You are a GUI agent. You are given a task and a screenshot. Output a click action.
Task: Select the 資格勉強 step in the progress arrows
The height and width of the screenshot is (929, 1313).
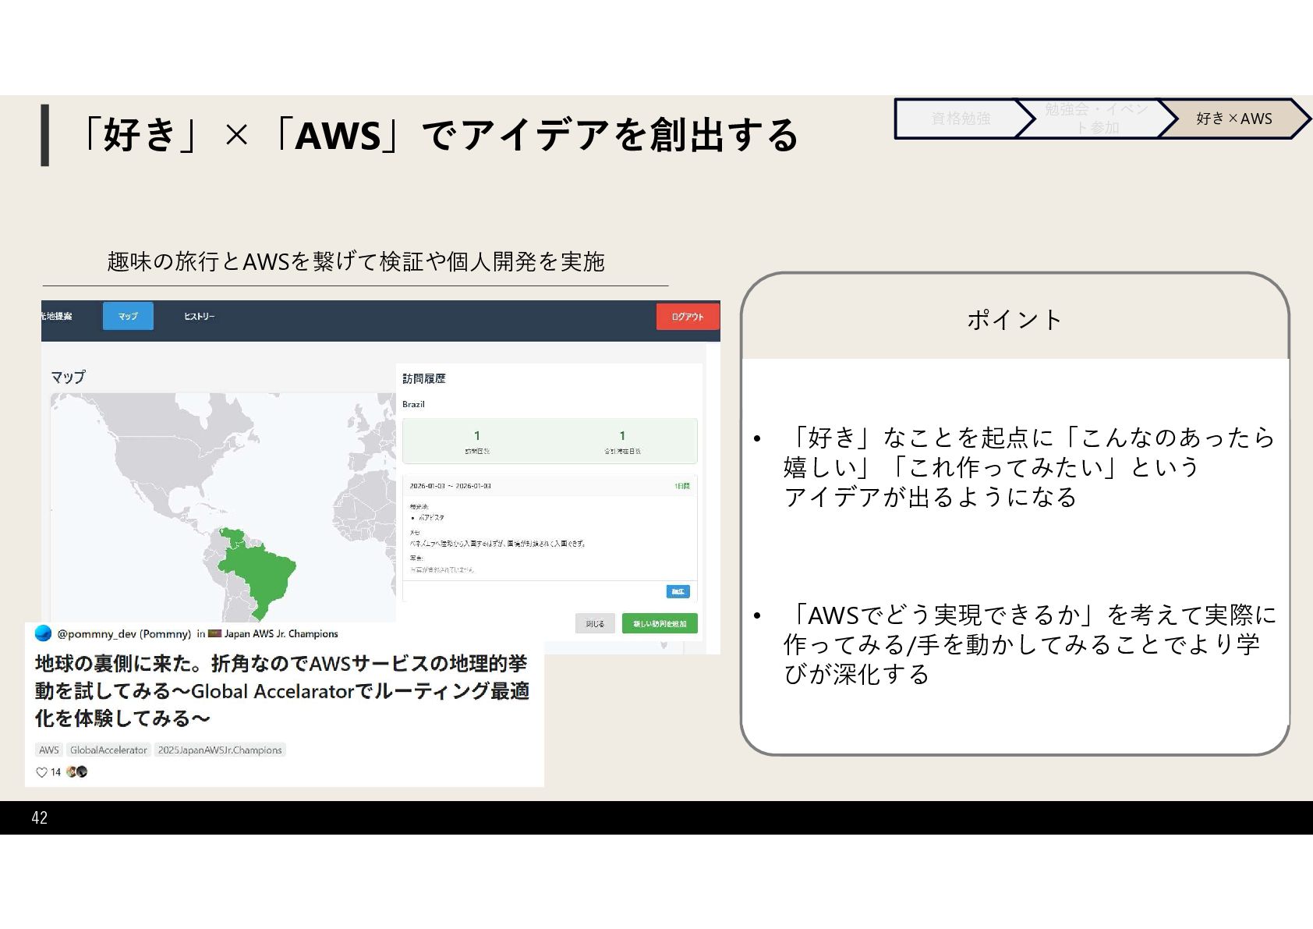click(961, 119)
